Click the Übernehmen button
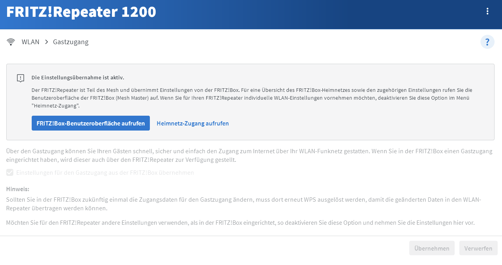 click(432, 248)
